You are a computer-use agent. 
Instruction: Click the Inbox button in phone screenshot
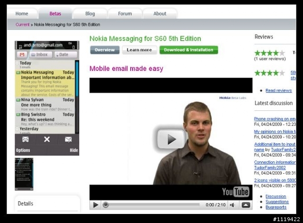pyautogui.click(x=41, y=55)
